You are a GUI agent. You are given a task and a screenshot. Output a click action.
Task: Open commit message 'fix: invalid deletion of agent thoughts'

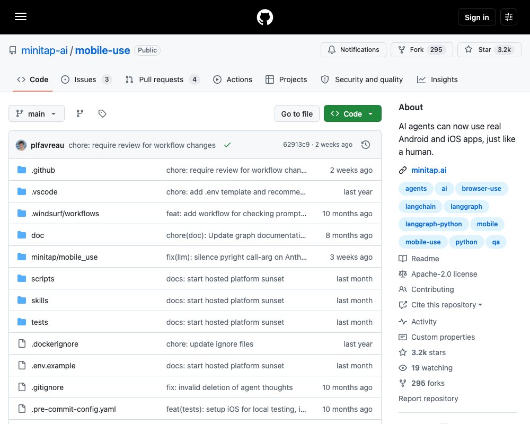[229, 387]
